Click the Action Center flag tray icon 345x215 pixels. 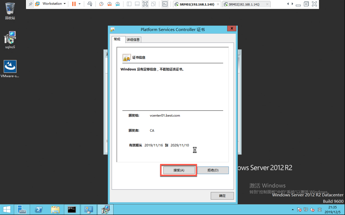click(299, 210)
